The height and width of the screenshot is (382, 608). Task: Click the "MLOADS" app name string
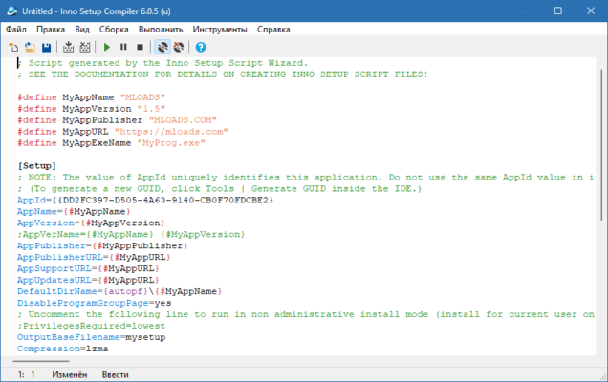(142, 97)
